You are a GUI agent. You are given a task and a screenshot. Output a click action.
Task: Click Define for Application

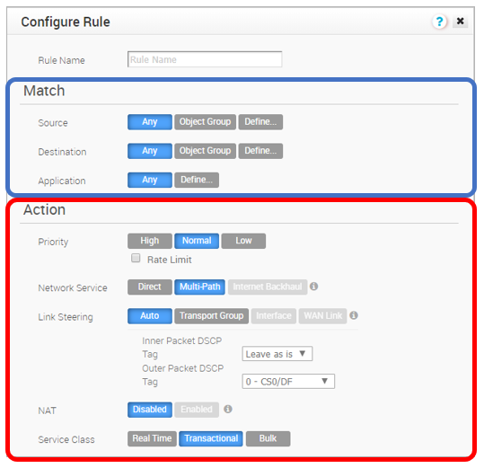pos(197,180)
